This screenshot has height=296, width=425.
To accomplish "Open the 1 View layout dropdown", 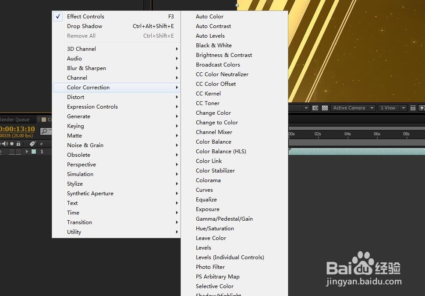I will coord(393,108).
